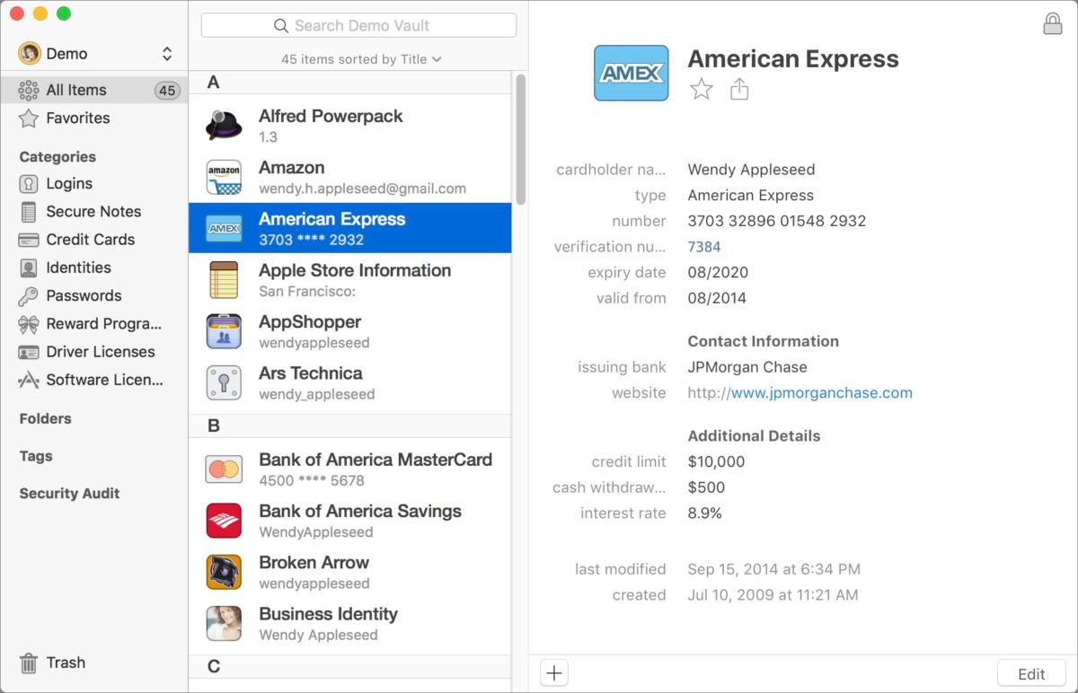Select the Broken Arrow item
The height and width of the screenshot is (693, 1078).
[x=350, y=572]
